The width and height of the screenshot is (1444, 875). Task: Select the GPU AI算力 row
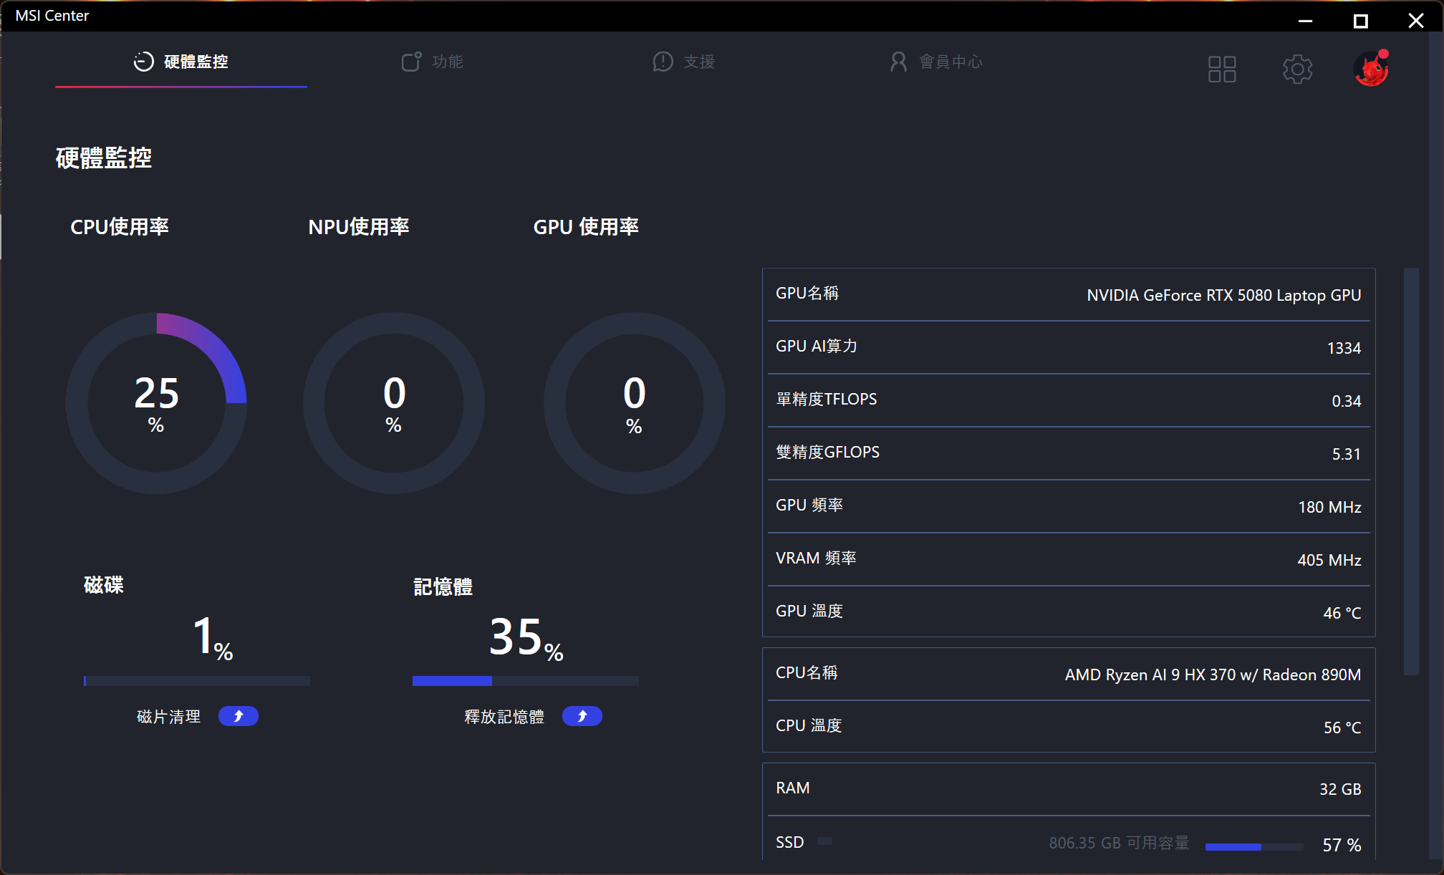pos(1069,347)
